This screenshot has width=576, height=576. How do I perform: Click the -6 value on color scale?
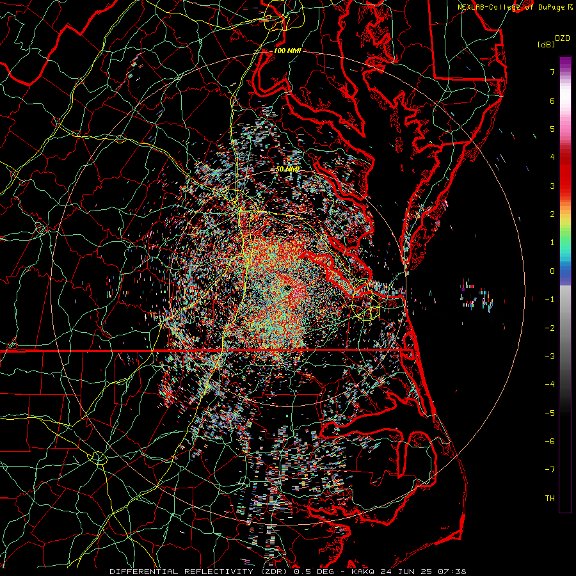(x=550, y=442)
